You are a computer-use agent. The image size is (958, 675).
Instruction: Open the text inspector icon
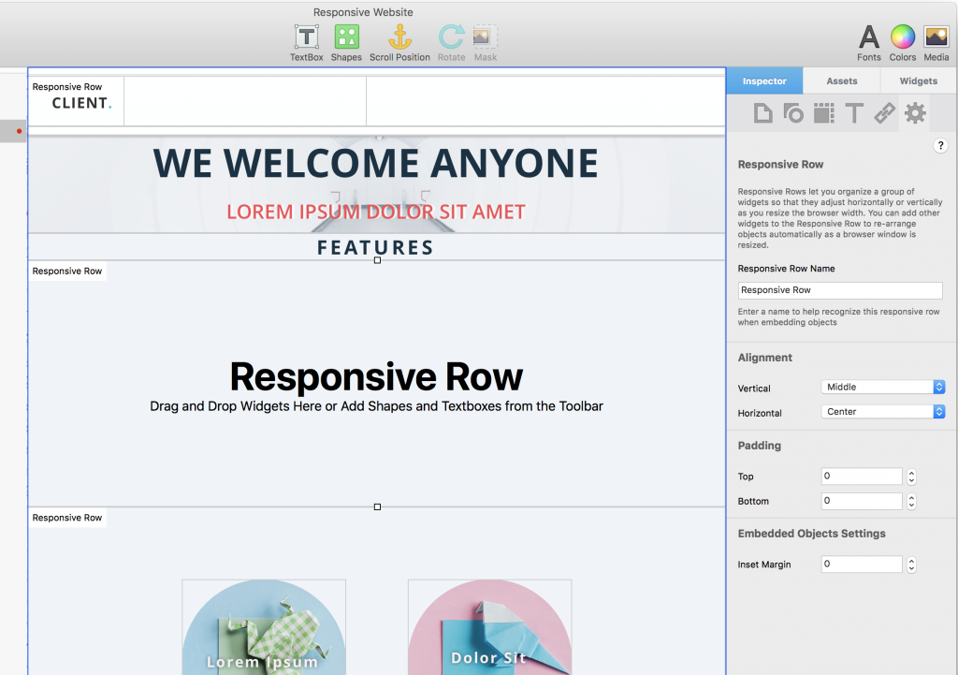[854, 113]
